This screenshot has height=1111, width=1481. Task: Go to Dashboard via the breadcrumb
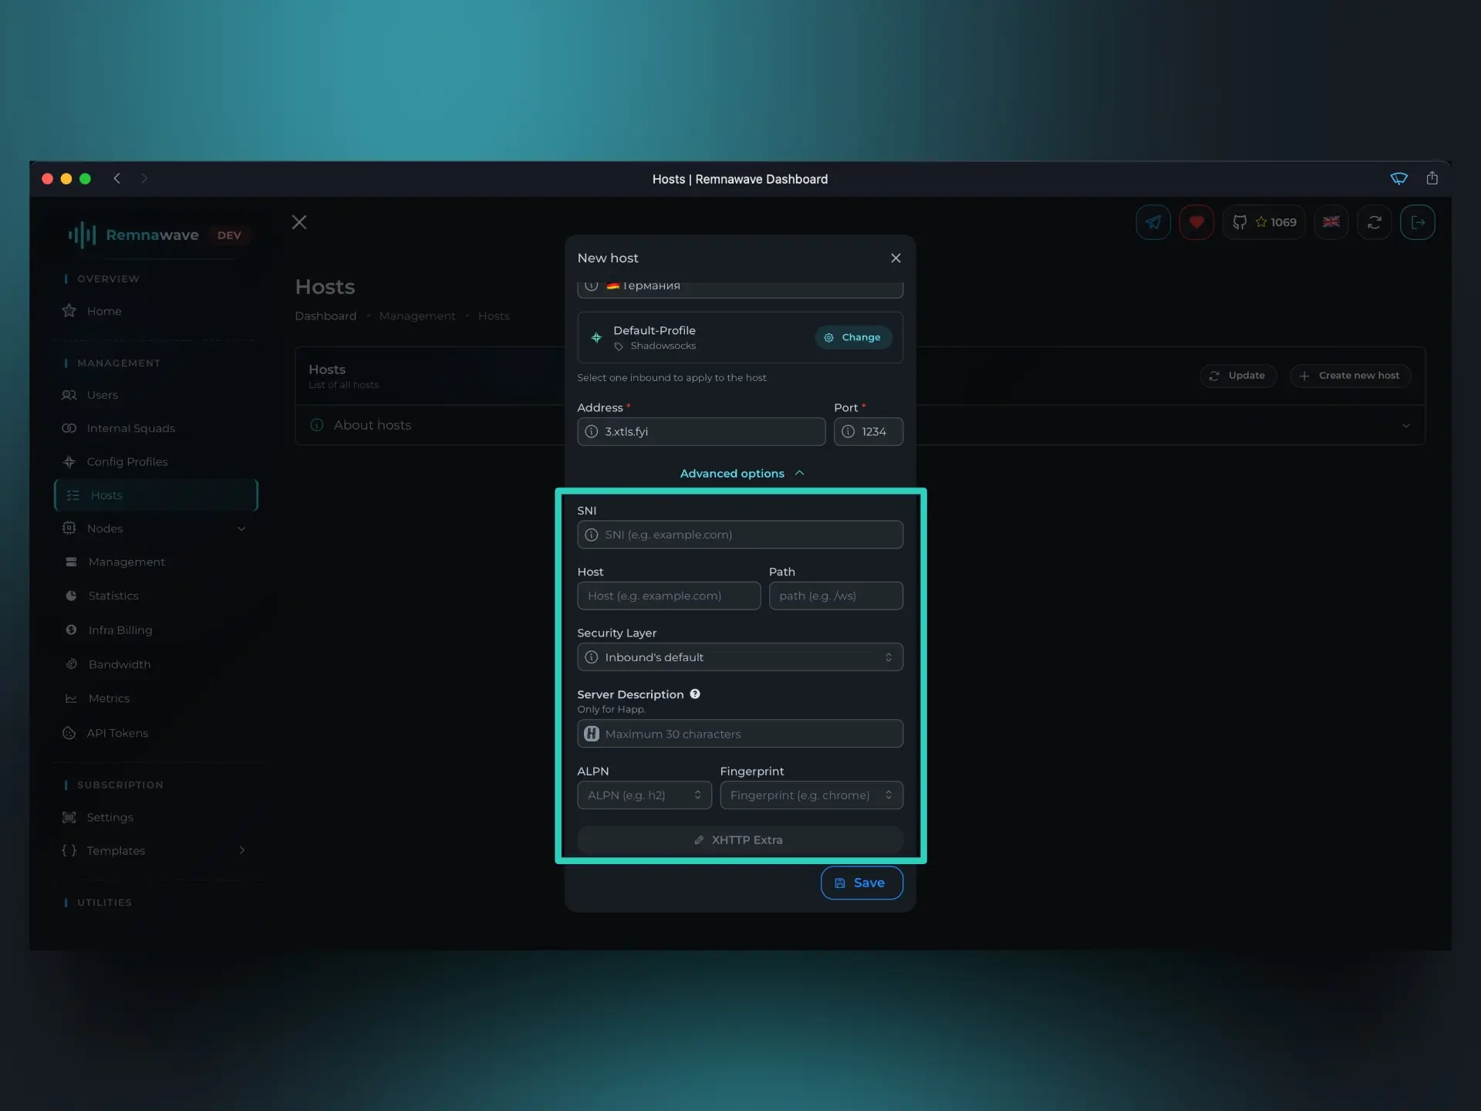pyautogui.click(x=325, y=316)
